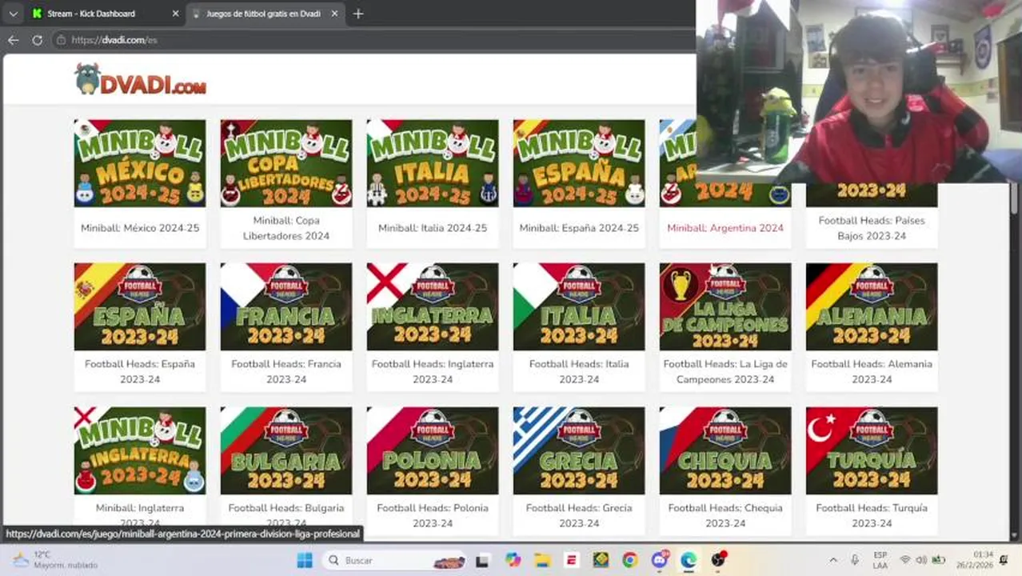This screenshot has height=576, width=1022.
Task: Click the 'Football Heads: Bulgaria 2023-24' text link
Action: pyautogui.click(x=286, y=515)
